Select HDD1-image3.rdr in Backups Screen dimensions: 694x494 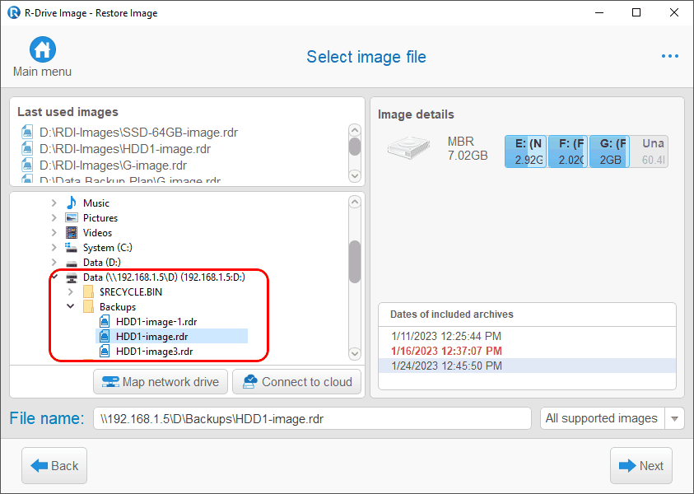(x=155, y=352)
